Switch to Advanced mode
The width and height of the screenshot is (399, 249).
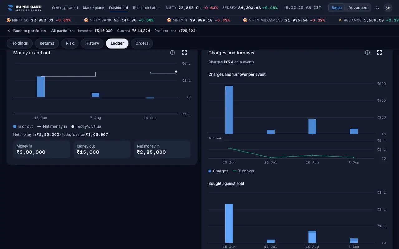click(x=358, y=8)
